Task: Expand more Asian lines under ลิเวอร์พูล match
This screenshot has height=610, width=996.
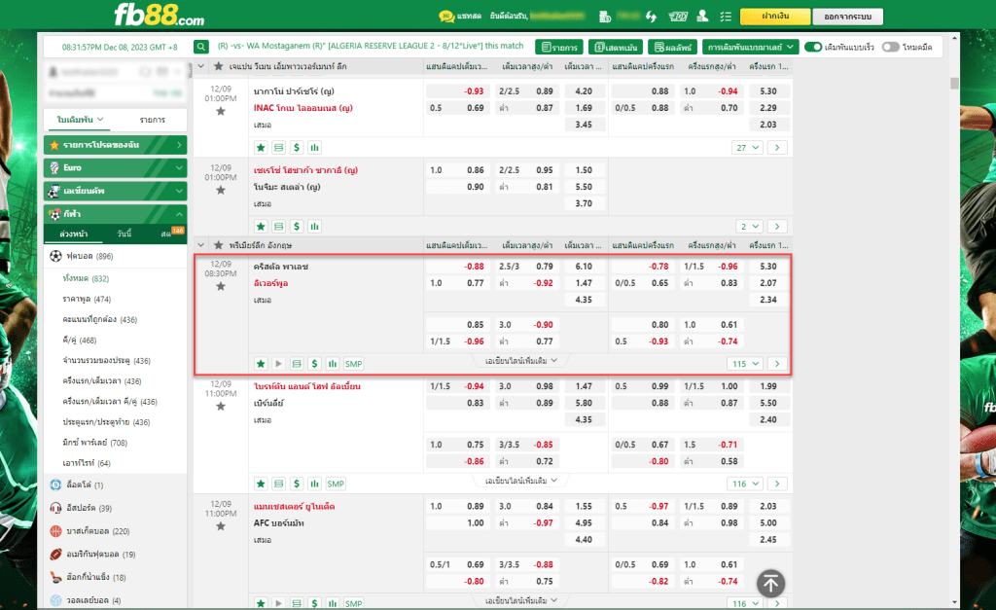Action: tap(521, 360)
